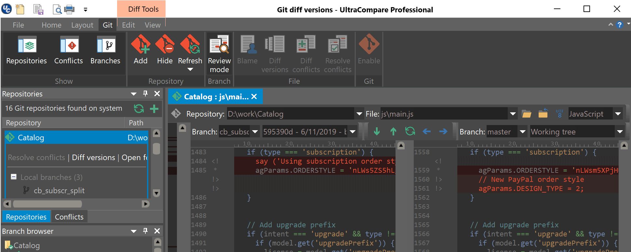Open the Edit ribbon tab
This screenshot has height=252, width=631.
128,25
